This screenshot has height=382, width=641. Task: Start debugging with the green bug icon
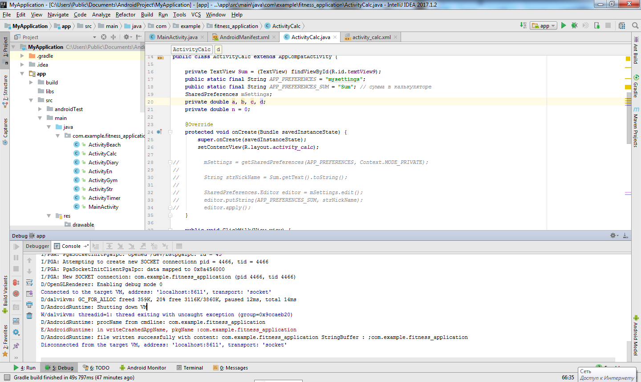point(575,26)
